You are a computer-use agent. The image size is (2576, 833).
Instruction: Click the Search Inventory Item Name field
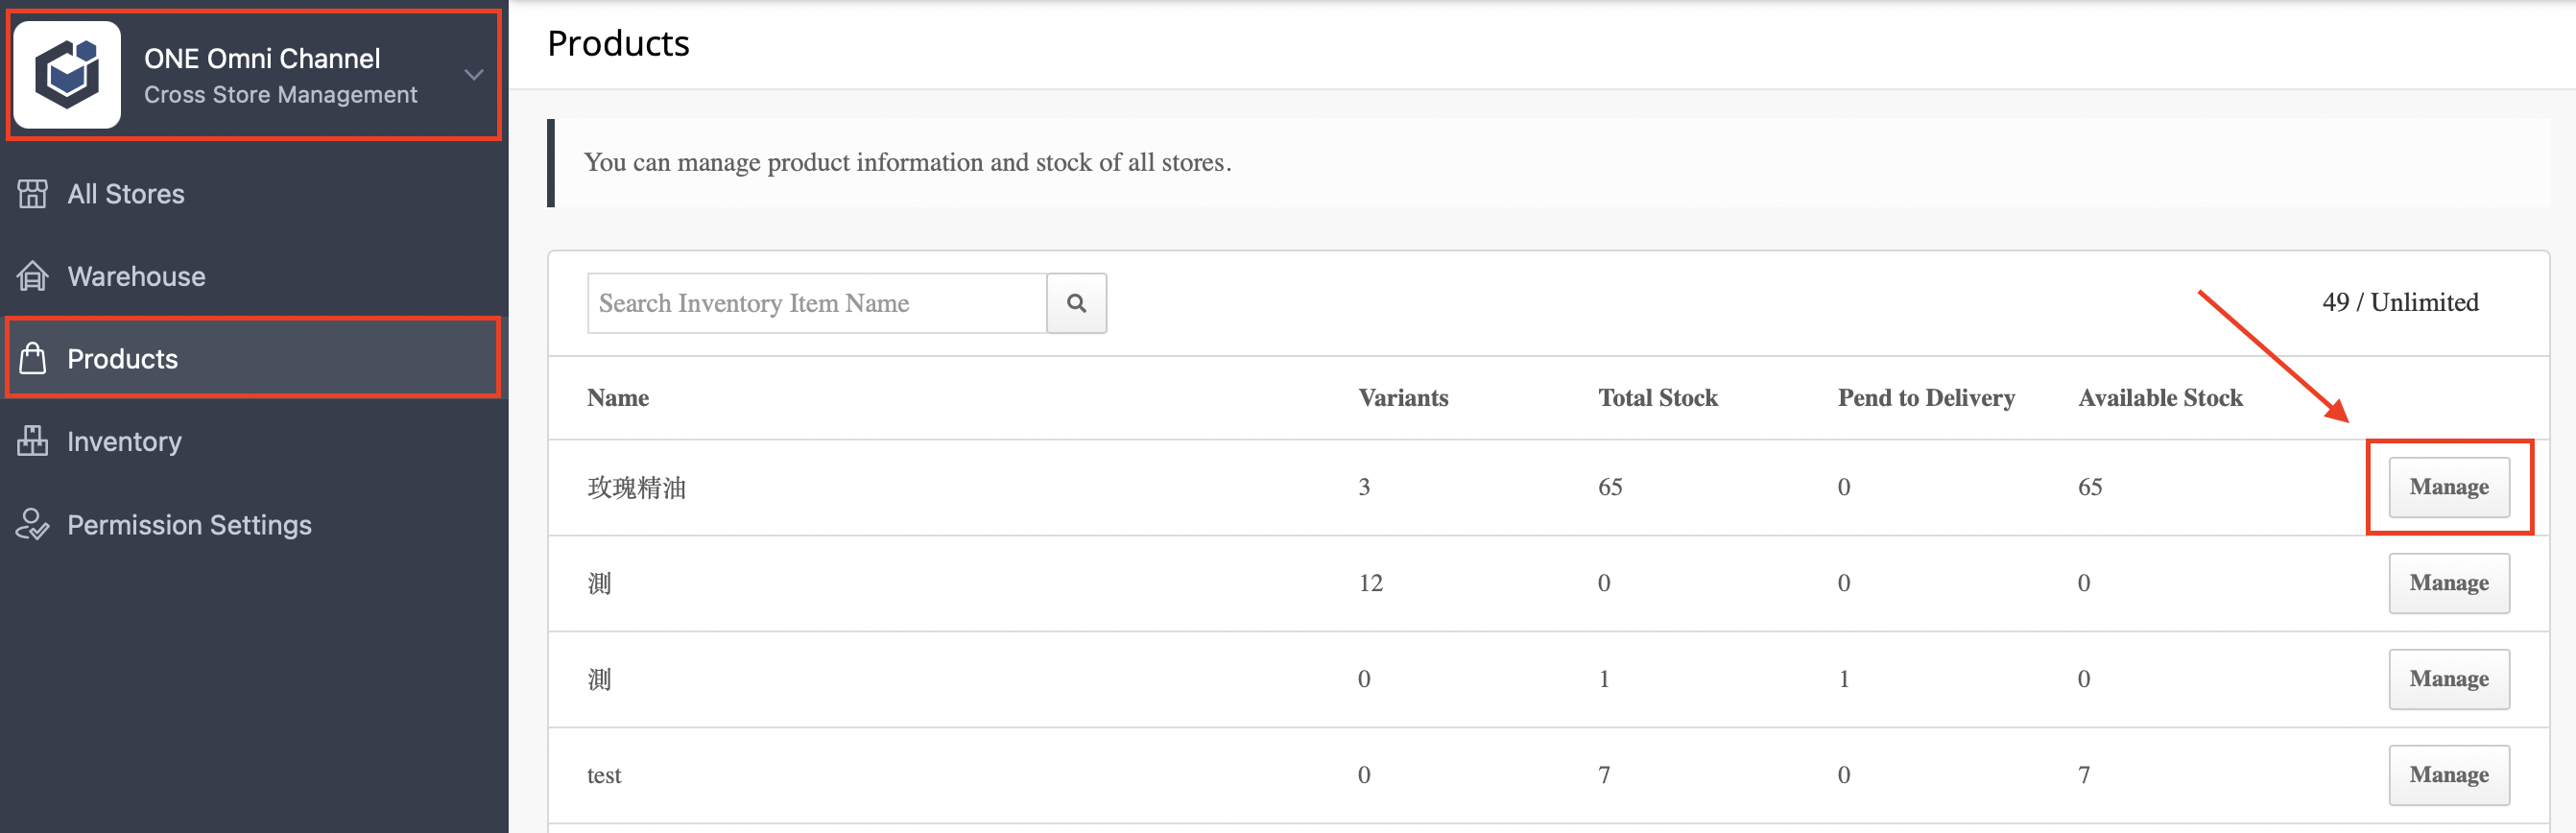tap(817, 303)
